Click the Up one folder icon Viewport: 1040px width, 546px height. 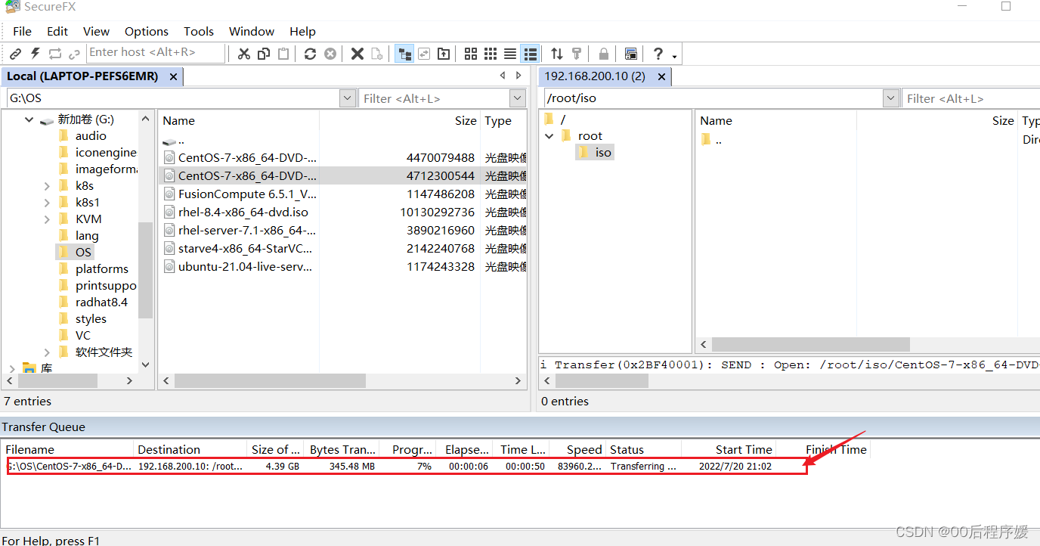click(x=444, y=54)
